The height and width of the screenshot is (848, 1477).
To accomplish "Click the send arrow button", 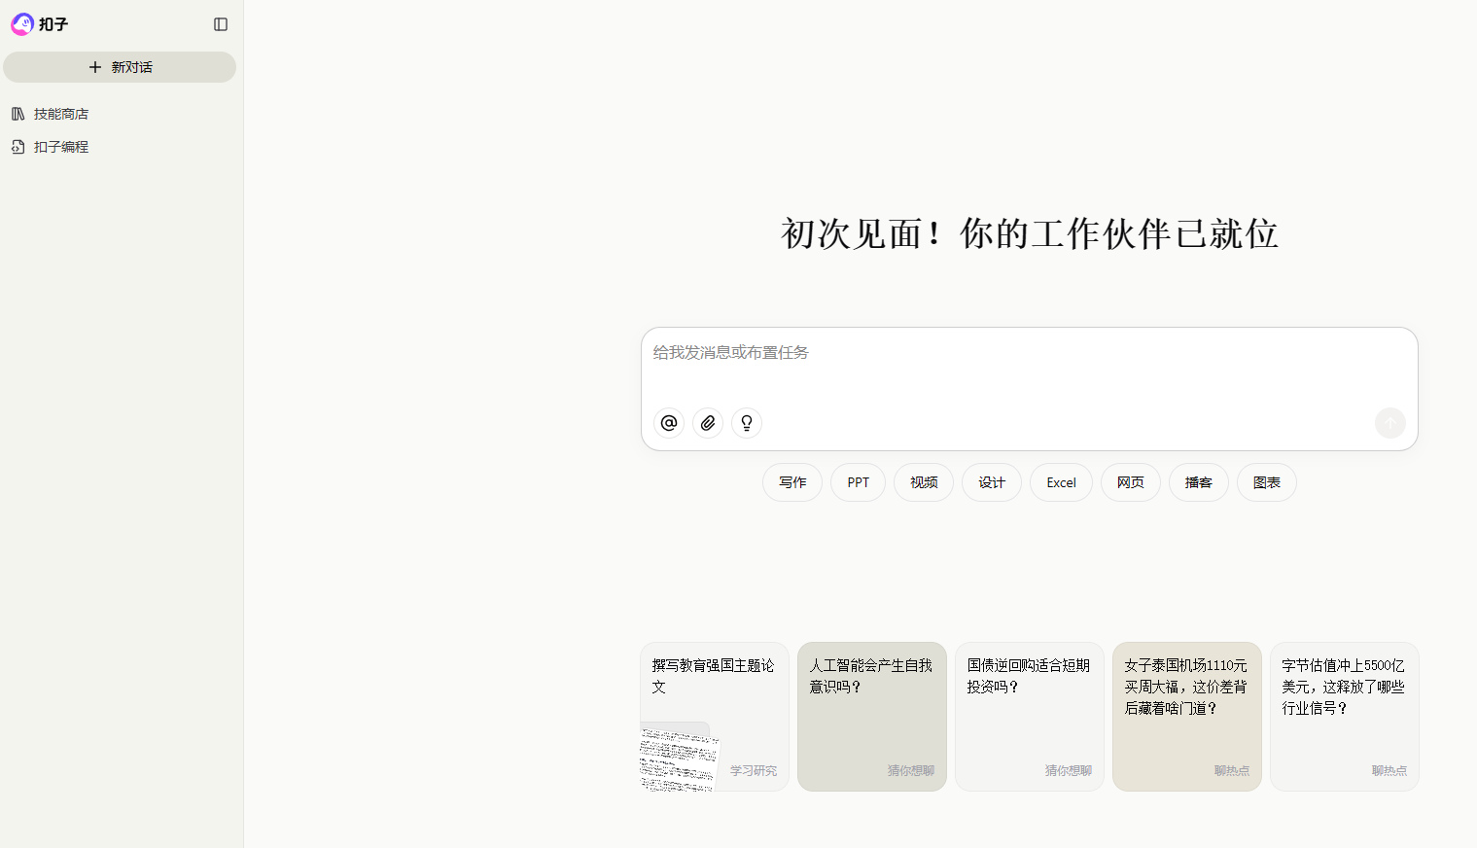I will [1389, 423].
